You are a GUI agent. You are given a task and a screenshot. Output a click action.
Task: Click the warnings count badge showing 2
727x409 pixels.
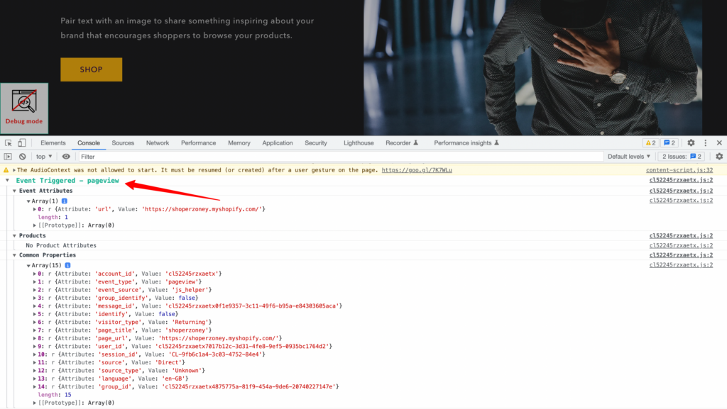pyautogui.click(x=651, y=143)
